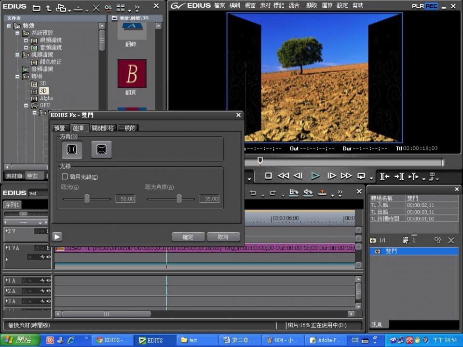This screenshot has height=347, width=463.
Task: Step back to the previous frame
Action: pos(298,176)
